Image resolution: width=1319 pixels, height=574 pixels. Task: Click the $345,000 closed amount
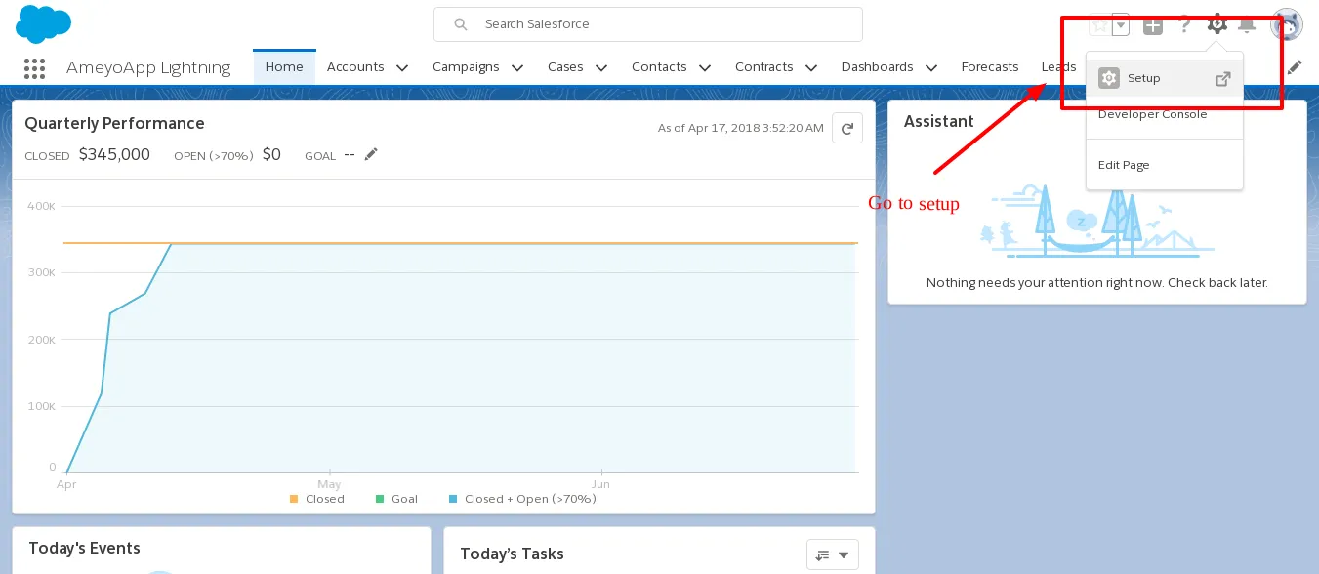coord(114,154)
